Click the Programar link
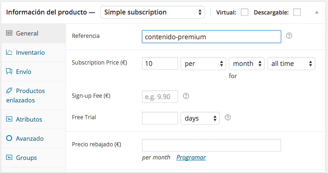The width and height of the screenshot is (328, 173). (x=191, y=158)
